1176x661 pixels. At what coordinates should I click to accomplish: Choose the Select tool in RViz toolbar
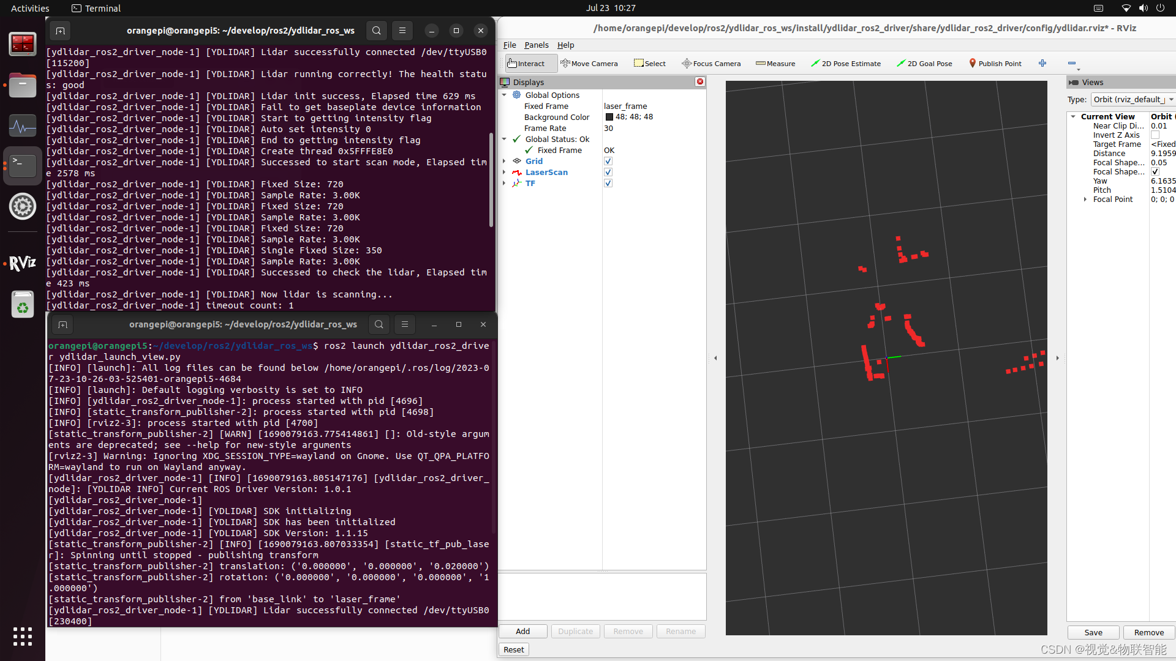(x=650, y=63)
